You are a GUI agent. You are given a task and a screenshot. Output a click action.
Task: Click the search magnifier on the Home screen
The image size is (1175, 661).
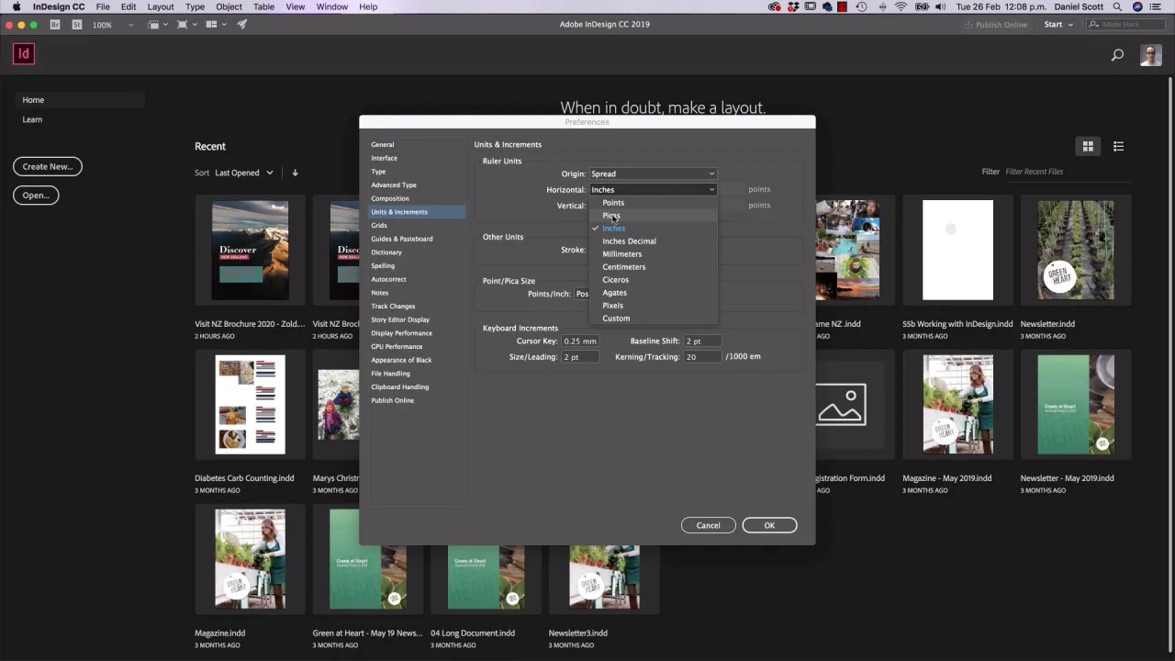[x=1117, y=55]
